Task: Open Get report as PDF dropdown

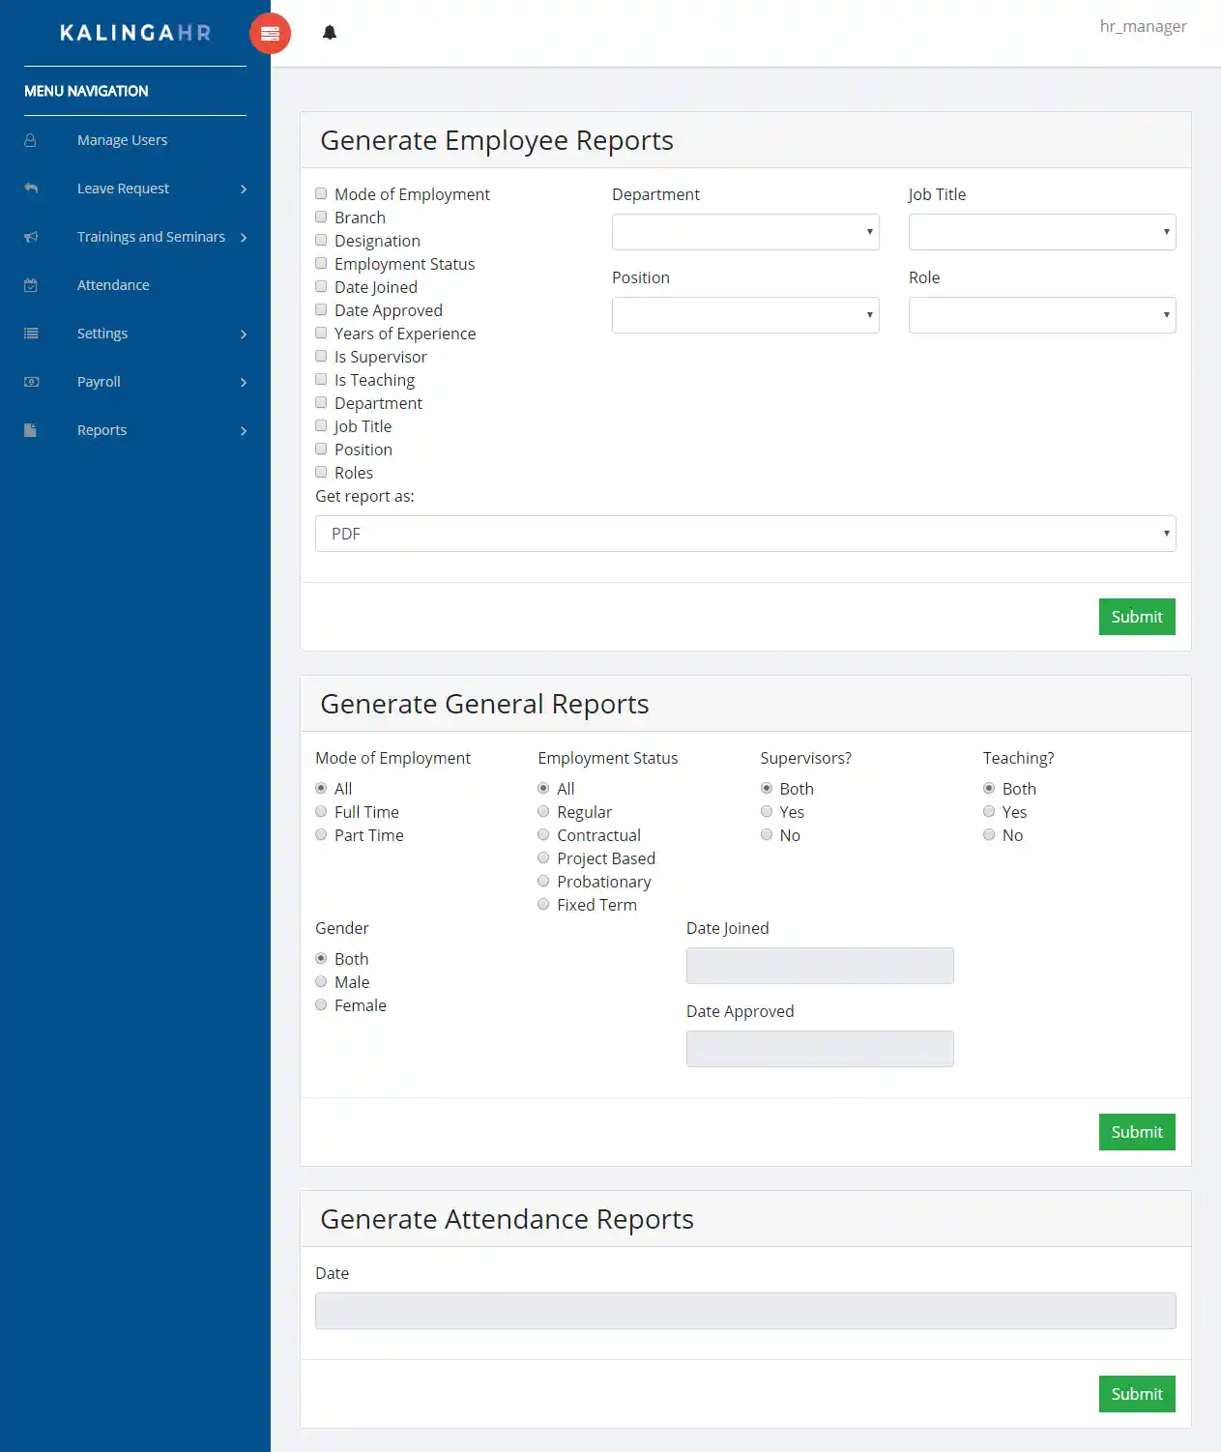Action: [745, 534]
